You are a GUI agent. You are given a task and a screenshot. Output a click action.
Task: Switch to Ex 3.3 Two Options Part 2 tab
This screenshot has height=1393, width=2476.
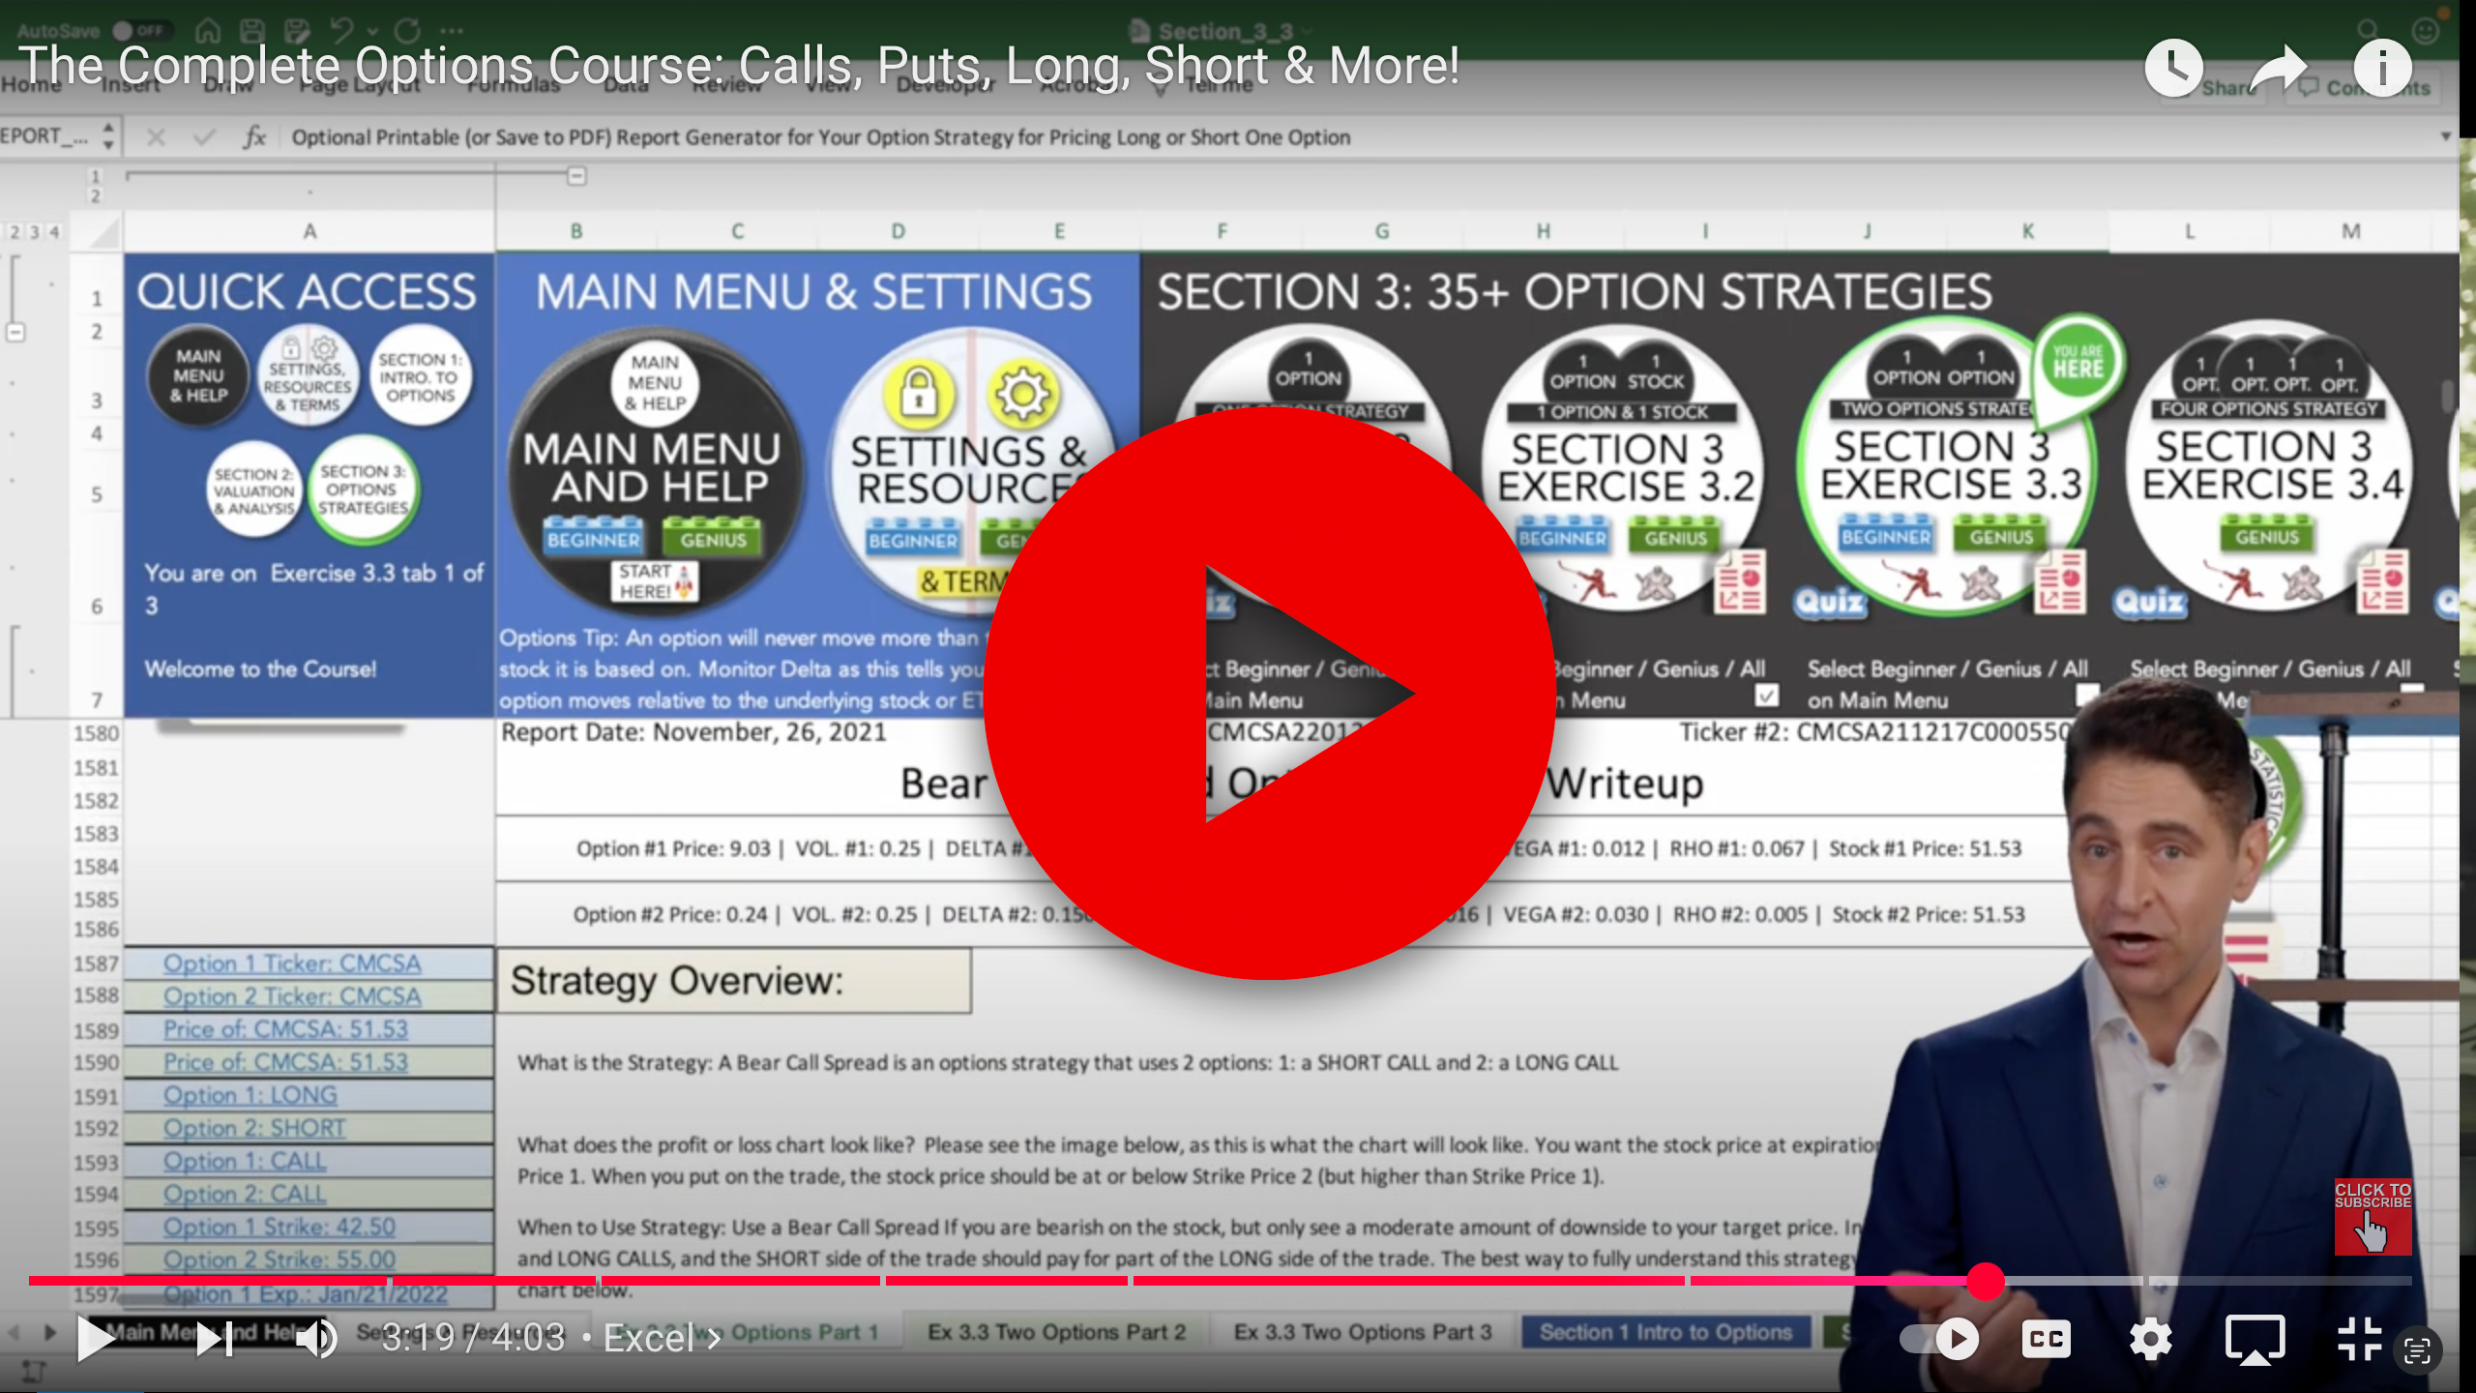click(x=1056, y=1332)
